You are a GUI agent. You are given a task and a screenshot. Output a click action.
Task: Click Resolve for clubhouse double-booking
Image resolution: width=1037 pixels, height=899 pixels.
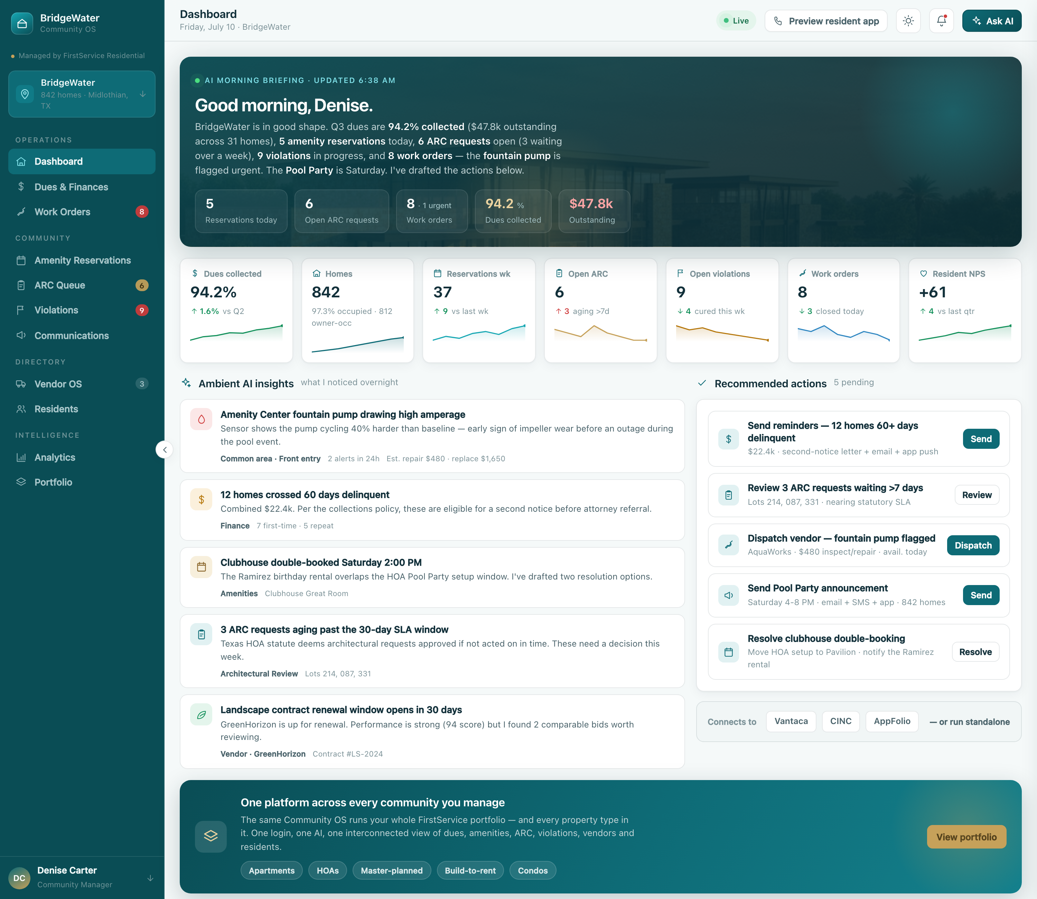pos(975,652)
